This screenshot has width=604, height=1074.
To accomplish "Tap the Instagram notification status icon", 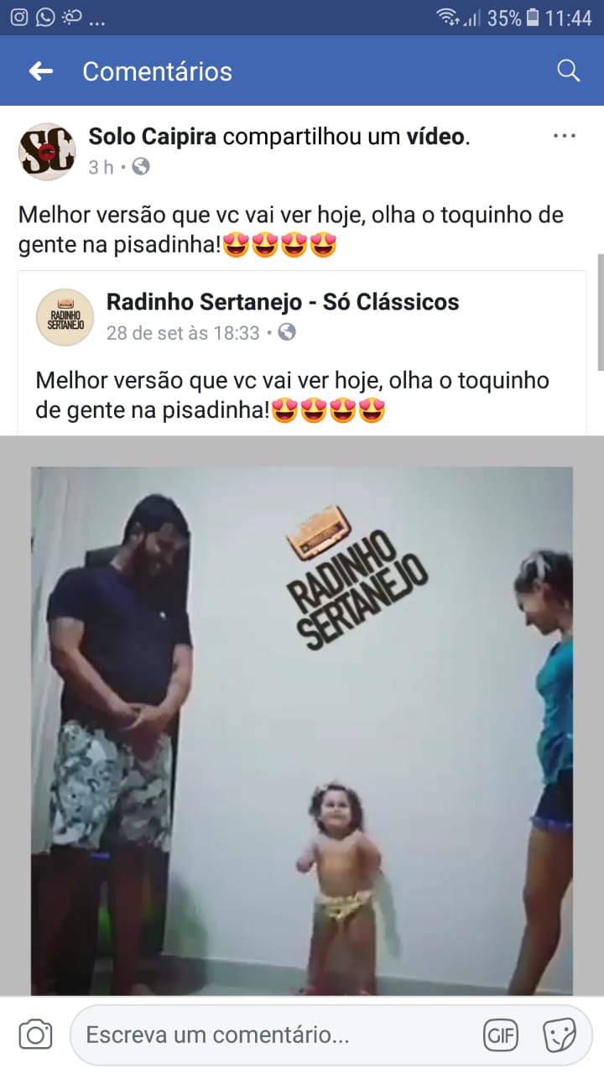I will point(18,17).
